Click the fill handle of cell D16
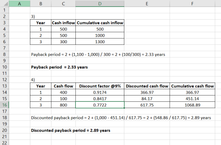221x145 pixels. point(124,108)
